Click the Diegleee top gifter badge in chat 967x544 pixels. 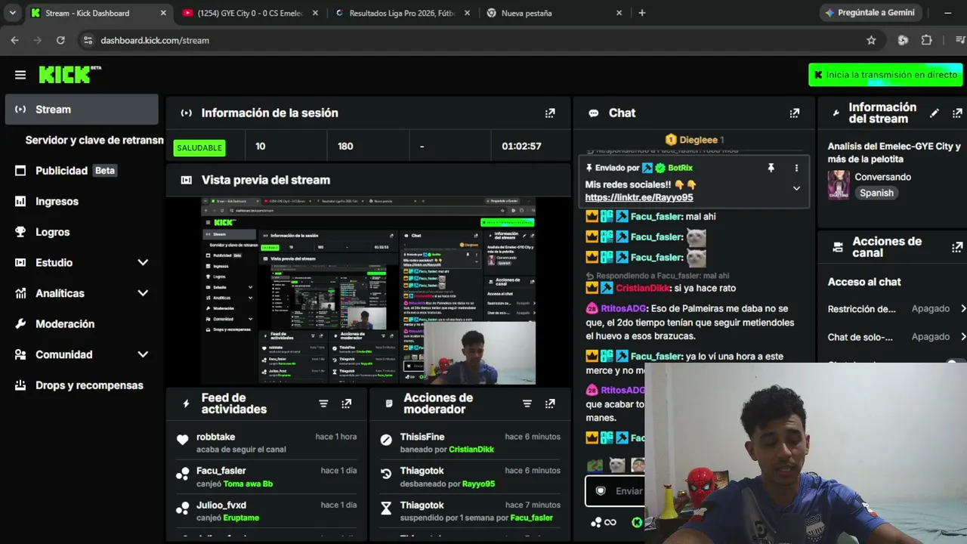[694, 140]
